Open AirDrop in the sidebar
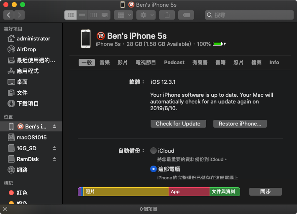This screenshot has height=214, width=297. [x=31, y=49]
